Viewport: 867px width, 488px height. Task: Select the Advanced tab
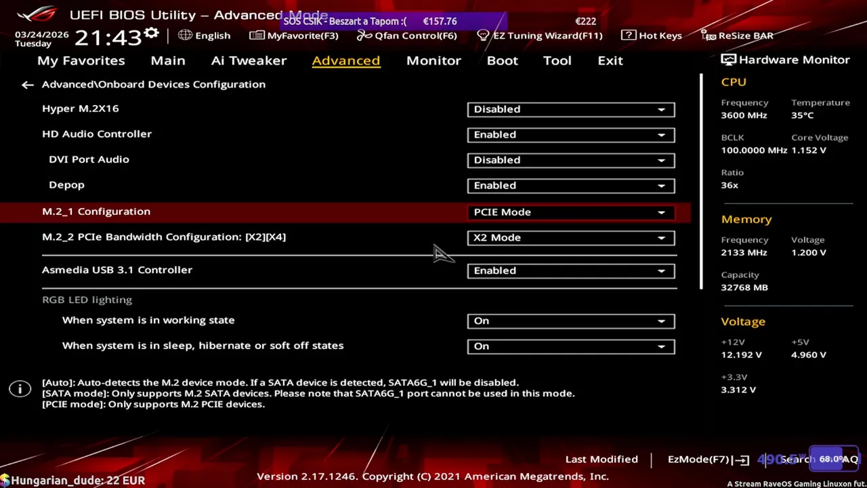(x=345, y=60)
